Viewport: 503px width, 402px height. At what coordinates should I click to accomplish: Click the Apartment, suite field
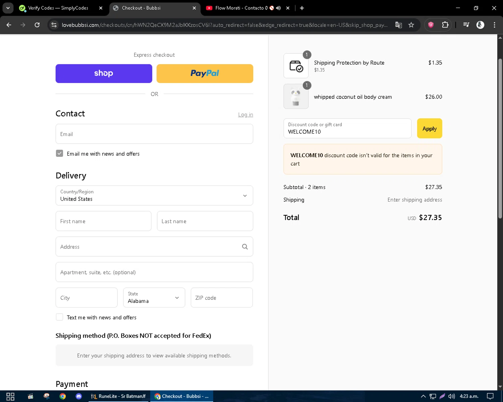click(154, 272)
